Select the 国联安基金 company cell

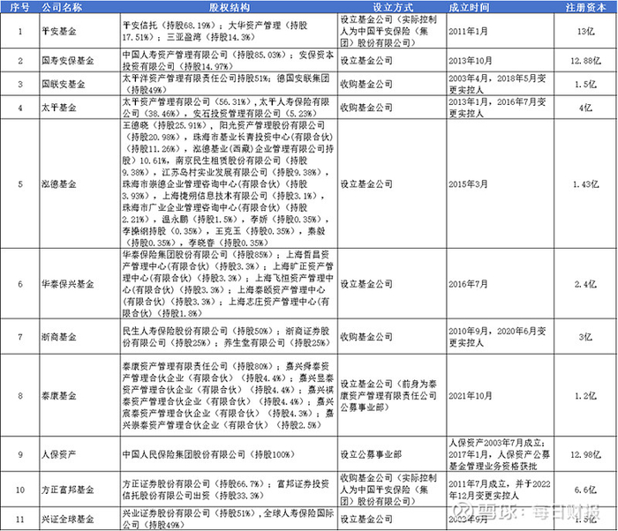point(80,84)
